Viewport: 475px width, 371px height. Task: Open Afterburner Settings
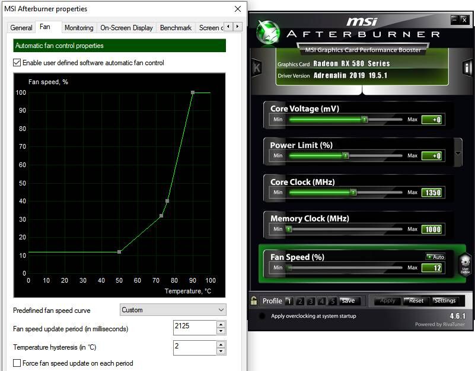444,300
